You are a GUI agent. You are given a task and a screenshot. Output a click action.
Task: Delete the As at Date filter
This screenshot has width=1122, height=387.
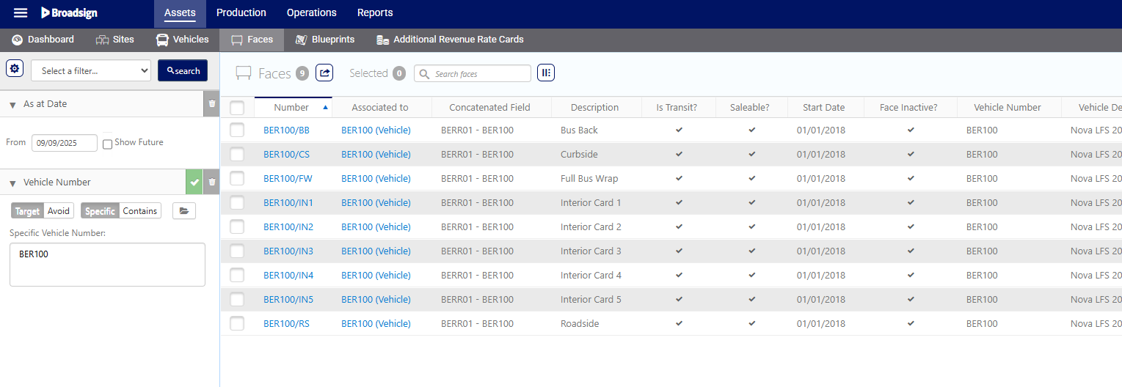212,104
